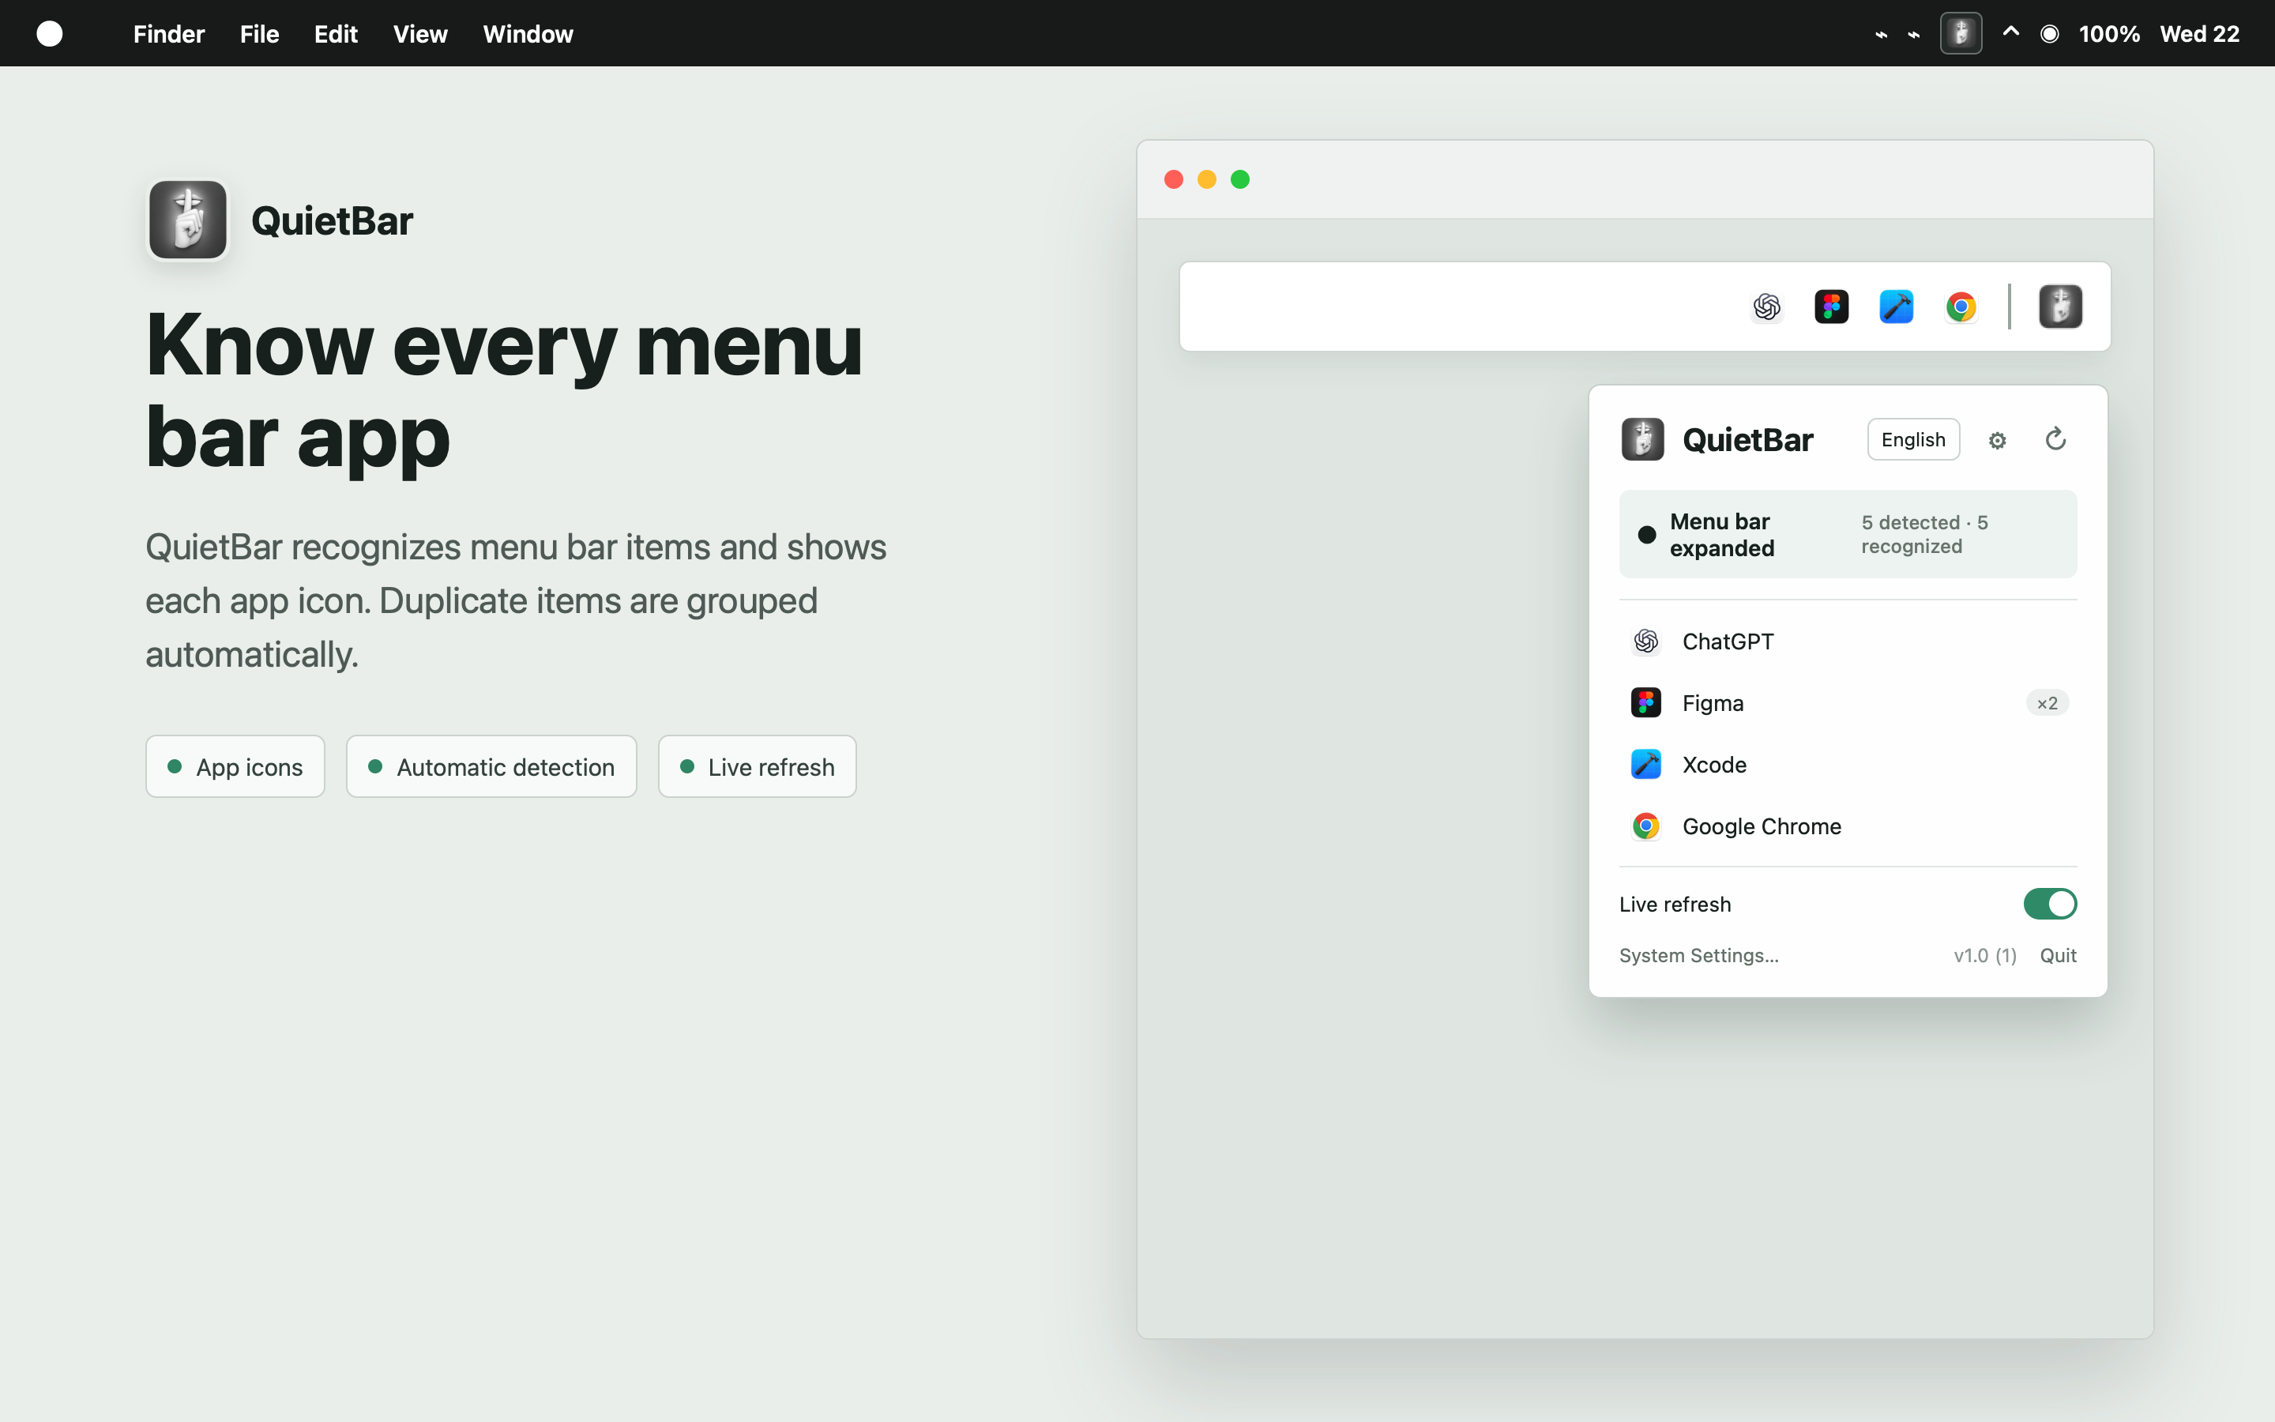
Task: Click the black status dot beside Menu bar expanded
Action: tap(1647, 535)
